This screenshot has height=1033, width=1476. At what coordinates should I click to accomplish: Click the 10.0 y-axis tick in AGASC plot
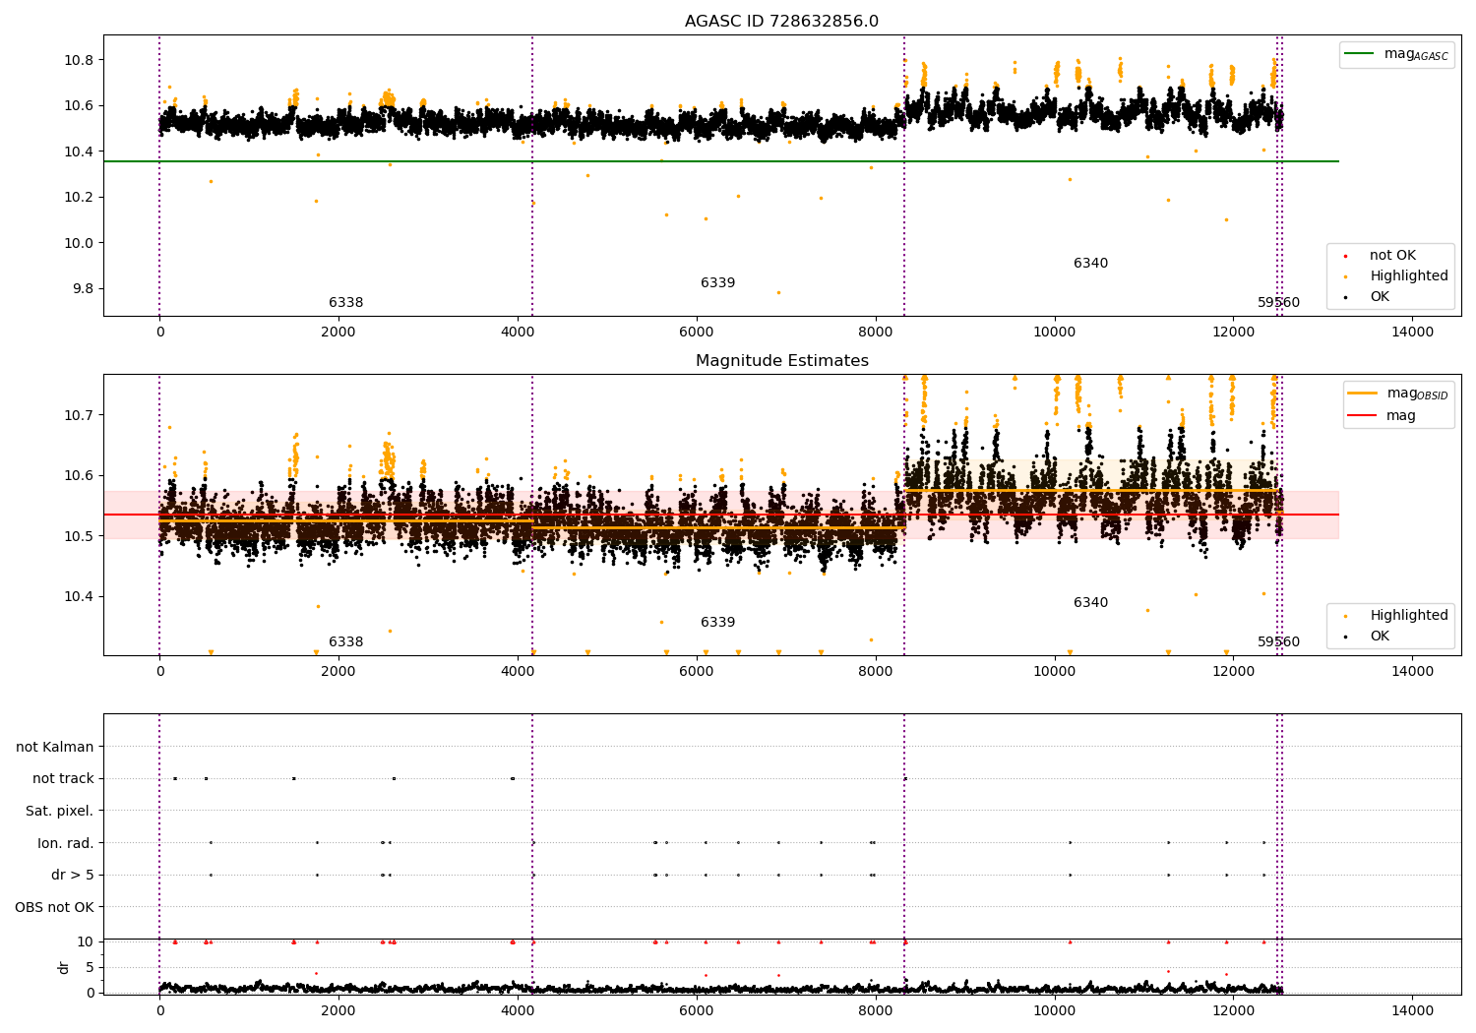[79, 243]
